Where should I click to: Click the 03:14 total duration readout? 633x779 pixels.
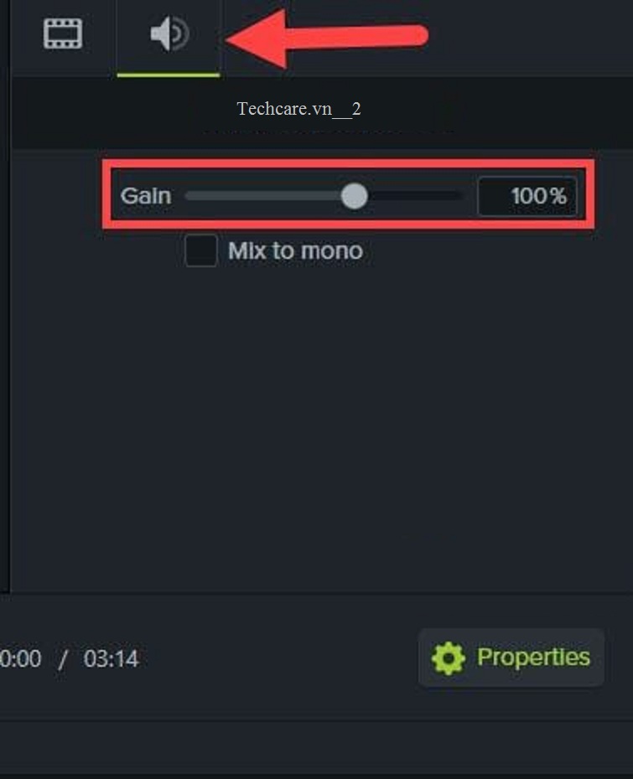(x=111, y=659)
